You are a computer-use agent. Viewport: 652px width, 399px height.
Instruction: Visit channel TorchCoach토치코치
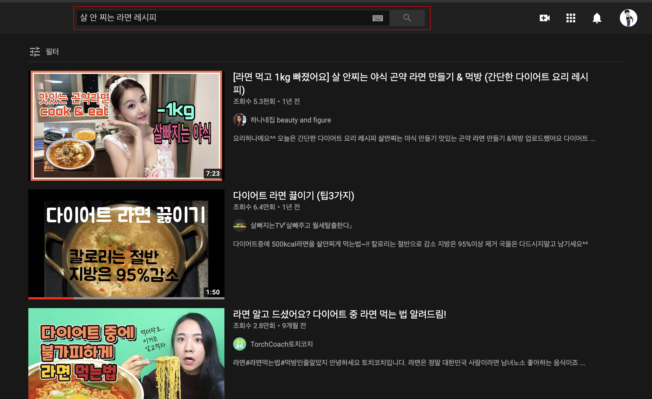pos(282,344)
